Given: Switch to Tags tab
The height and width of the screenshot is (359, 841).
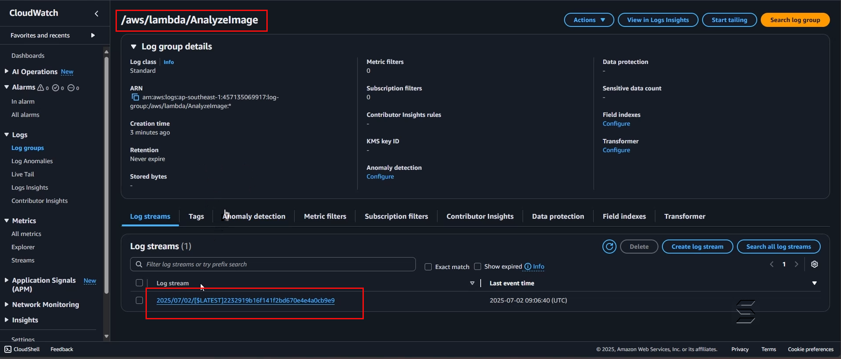Looking at the screenshot, I should coord(196,216).
